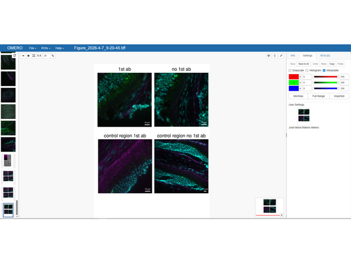351x263 pixels.
Task: Click the zoom out minus icon
Action: pos(23,56)
